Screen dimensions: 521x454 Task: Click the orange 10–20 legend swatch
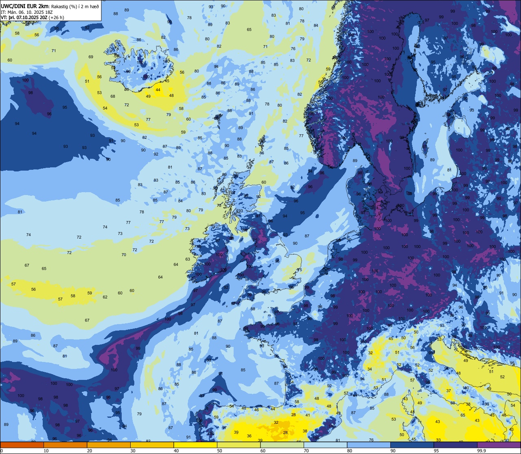[x=65, y=445]
